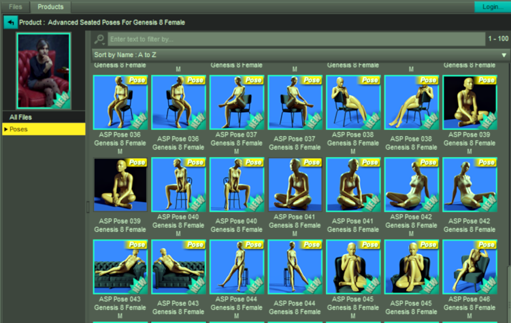Screen dimensions: 511x323
Task: Click the back arrow beside Product title
Action: click(x=10, y=22)
